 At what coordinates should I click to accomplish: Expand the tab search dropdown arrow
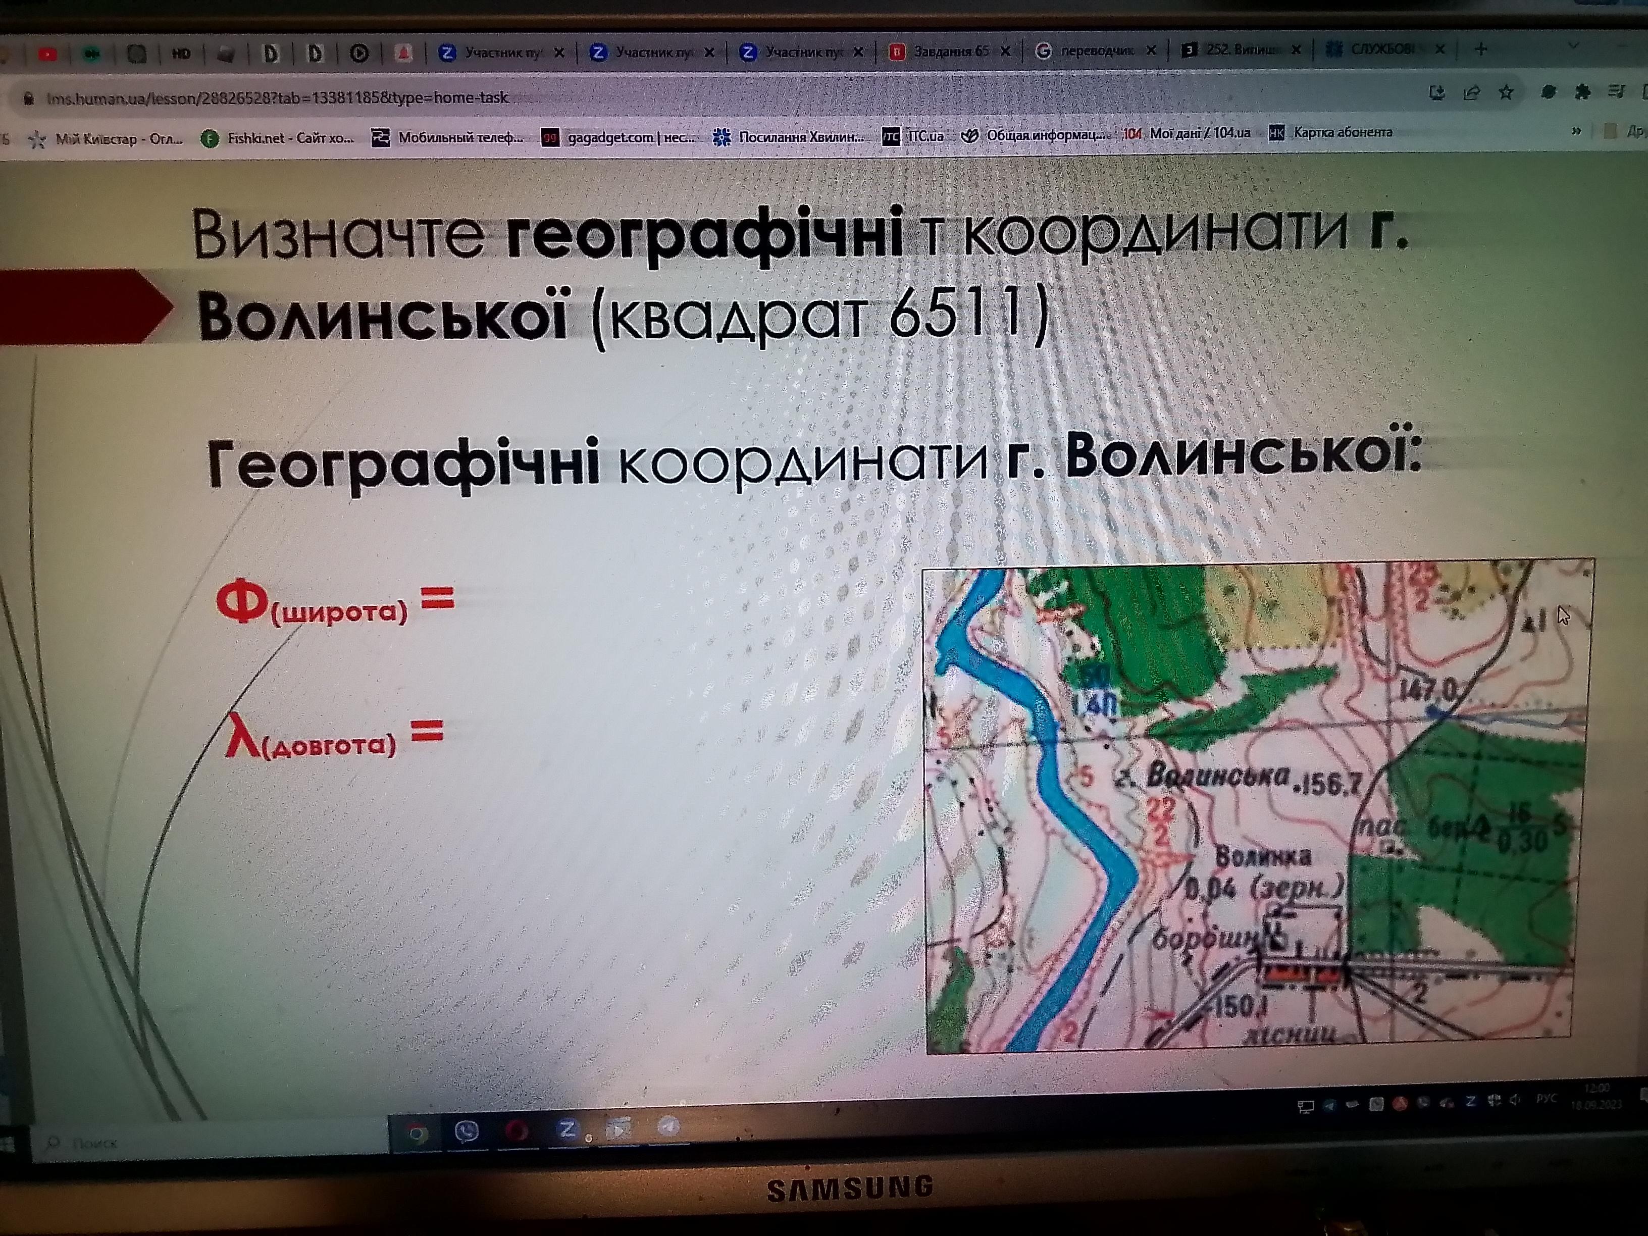[1573, 46]
